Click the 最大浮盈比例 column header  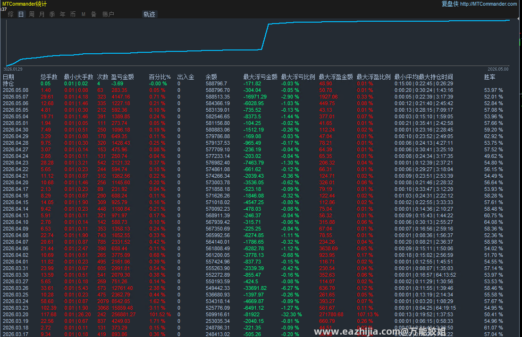click(x=373, y=77)
